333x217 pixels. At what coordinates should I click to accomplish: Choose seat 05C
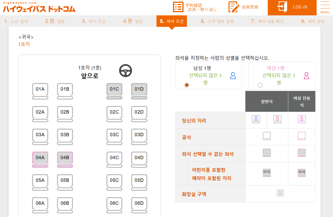114,182
